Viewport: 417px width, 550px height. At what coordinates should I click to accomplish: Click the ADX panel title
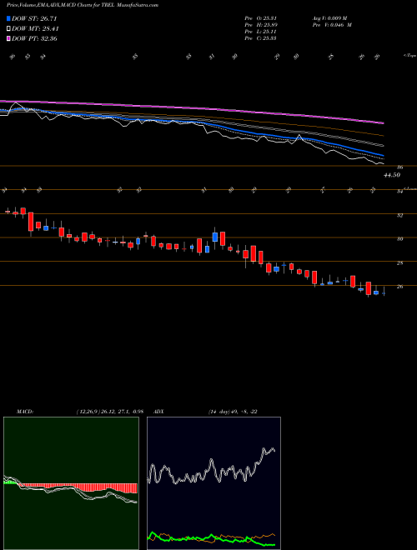[x=159, y=412]
